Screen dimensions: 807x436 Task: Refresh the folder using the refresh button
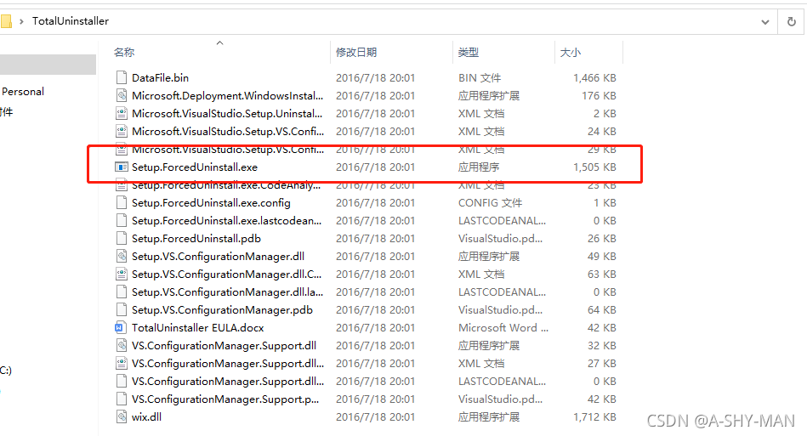tap(792, 21)
